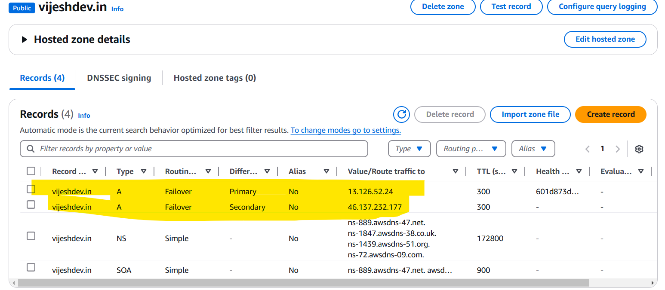Check the NS record row
The image size is (665, 290).
click(x=31, y=236)
